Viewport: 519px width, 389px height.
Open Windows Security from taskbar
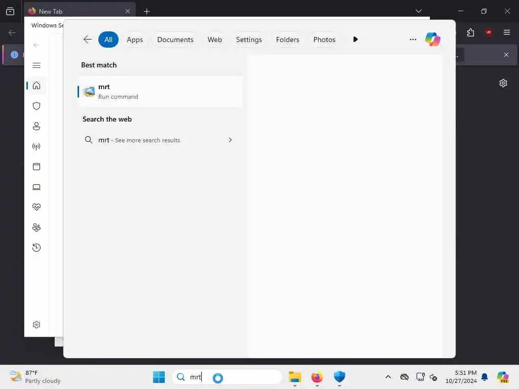[x=339, y=377]
